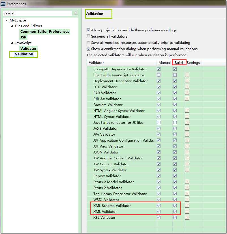Screen dimensions: 227x234
Task: Open settings for HTML Angular Syntax Validator
Action: (187, 110)
